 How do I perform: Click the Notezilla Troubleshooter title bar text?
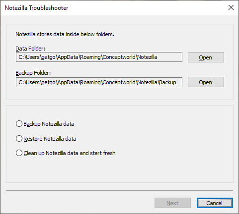point(36,8)
